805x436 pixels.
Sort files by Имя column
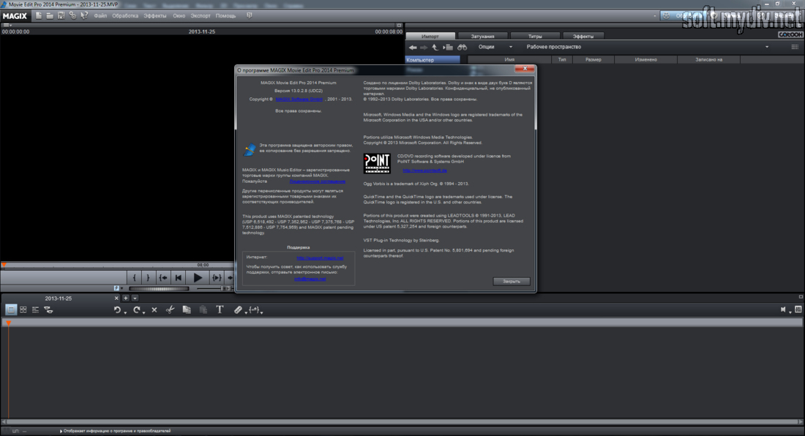509,60
